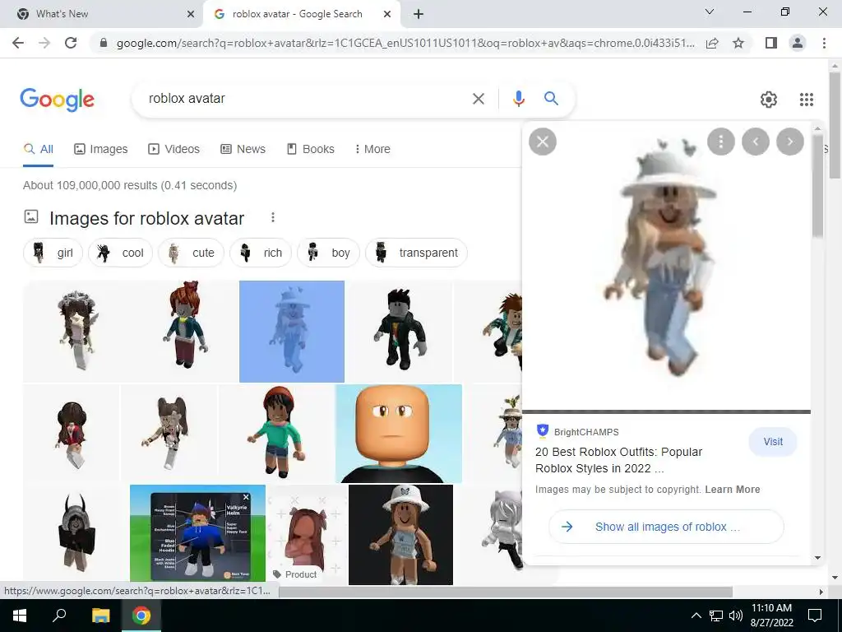This screenshot has height=632, width=842.
Task: Filter images by the transparent chip
Action: coord(416,253)
